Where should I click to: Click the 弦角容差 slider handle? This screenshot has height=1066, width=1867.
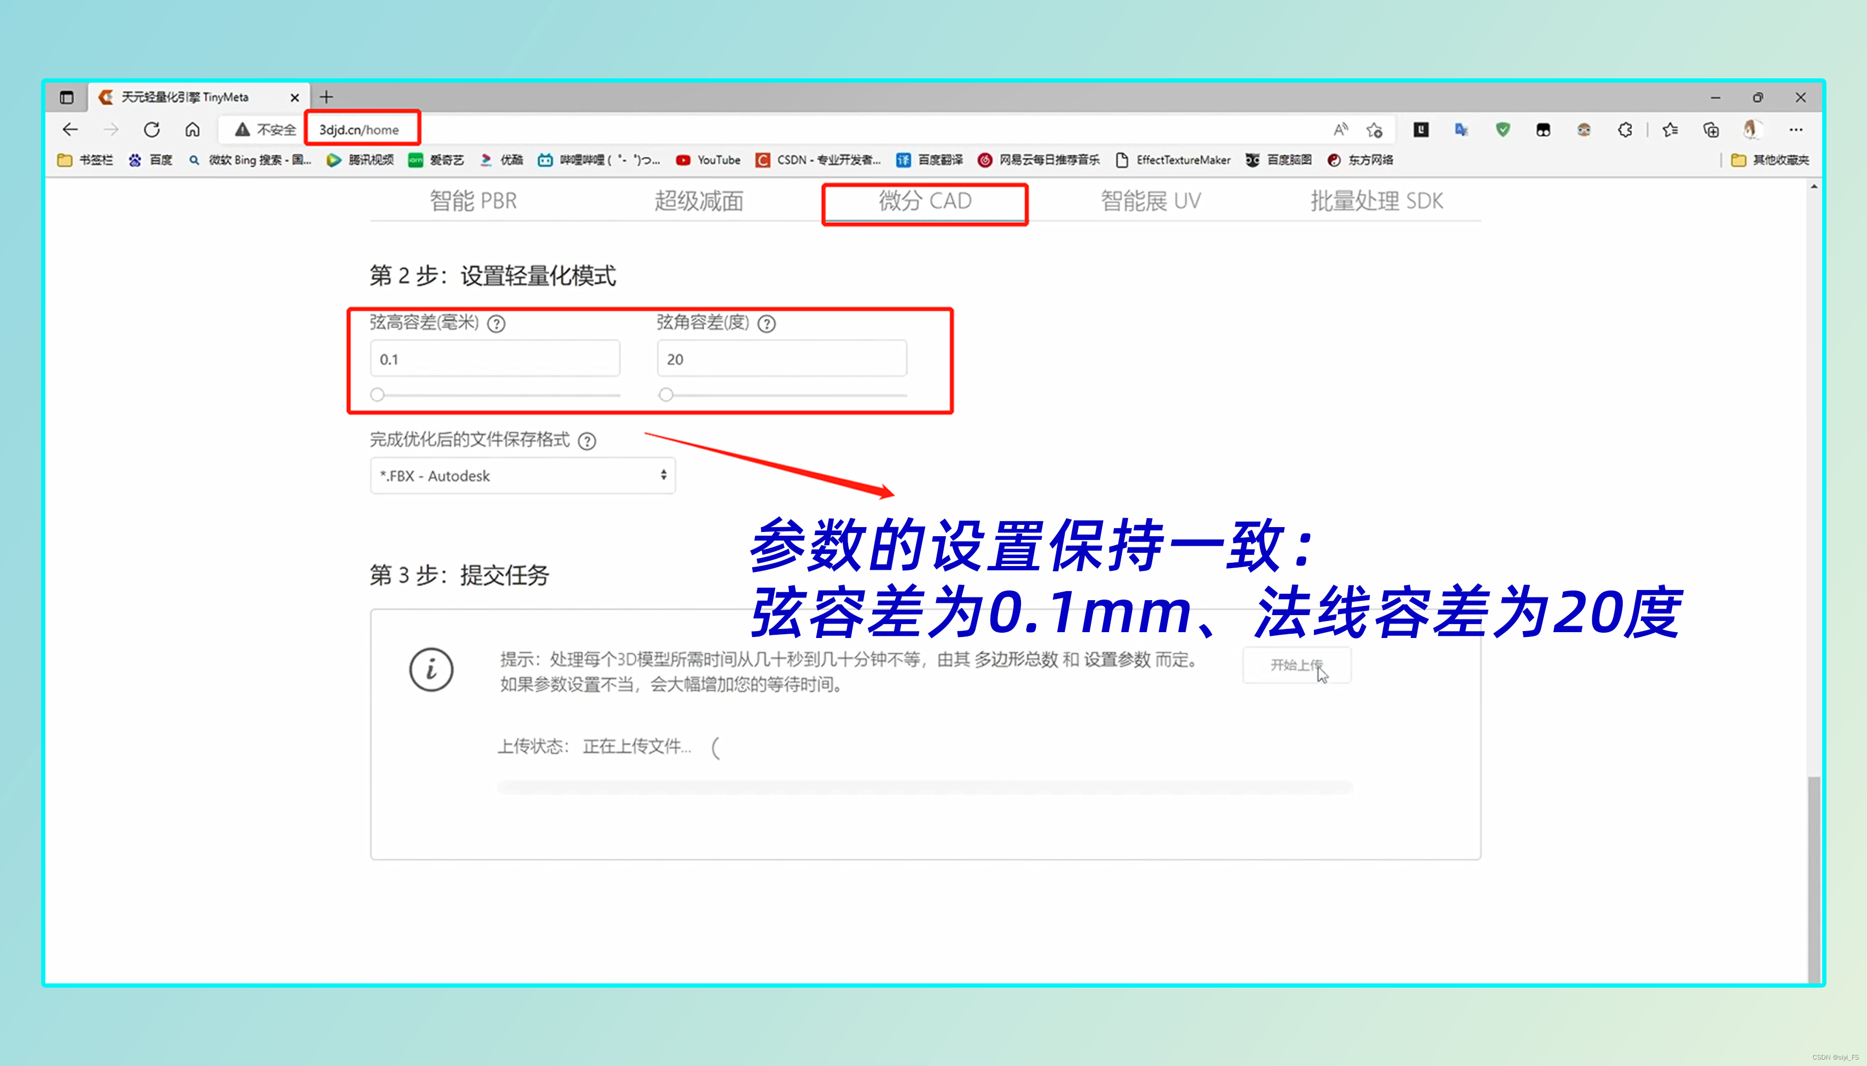click(665, 394)
